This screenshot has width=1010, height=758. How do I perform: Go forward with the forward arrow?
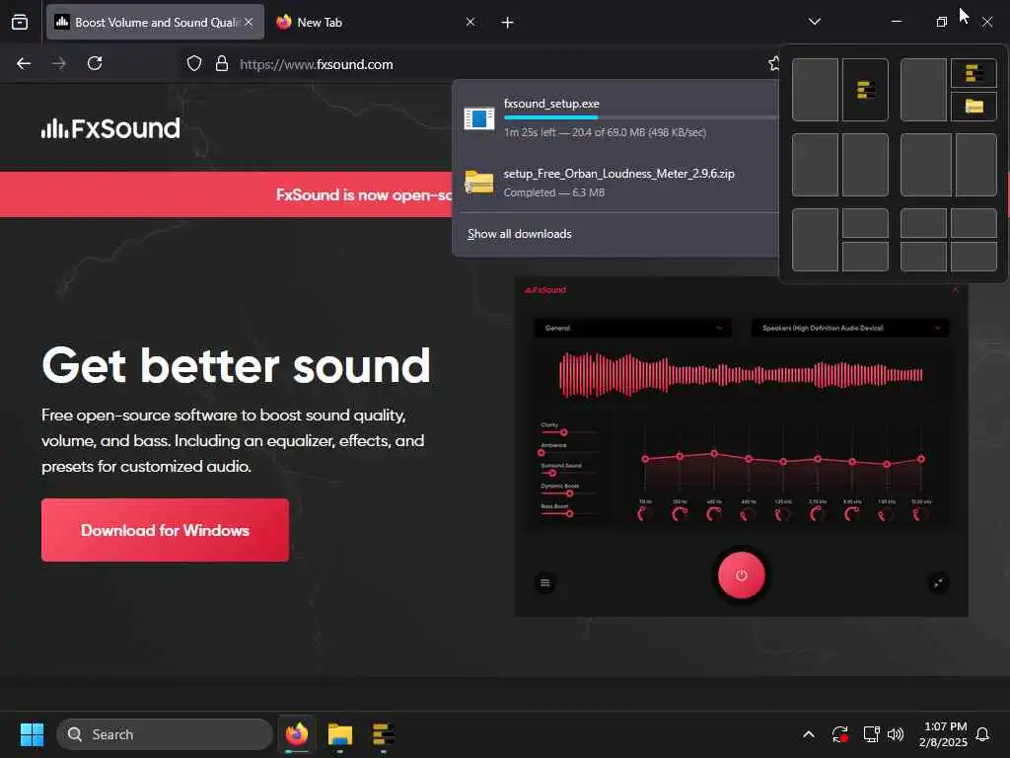tap(59, 64)
